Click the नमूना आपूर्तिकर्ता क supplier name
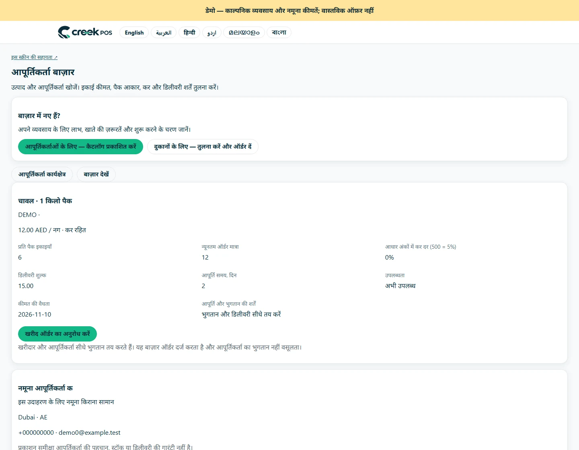The width and height of the screenshot is (579, 450). coord(45,388)
